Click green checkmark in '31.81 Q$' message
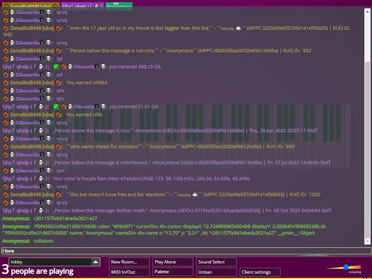Viewport: 372px width, 279px height. tap(56, 106)
